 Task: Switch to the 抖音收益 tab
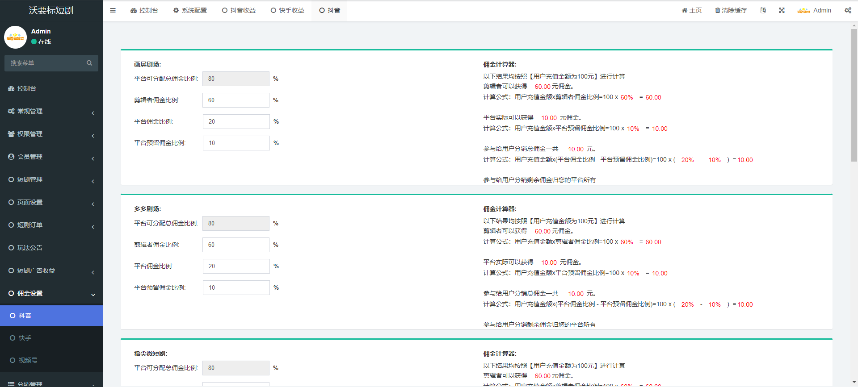click(239, 10)
